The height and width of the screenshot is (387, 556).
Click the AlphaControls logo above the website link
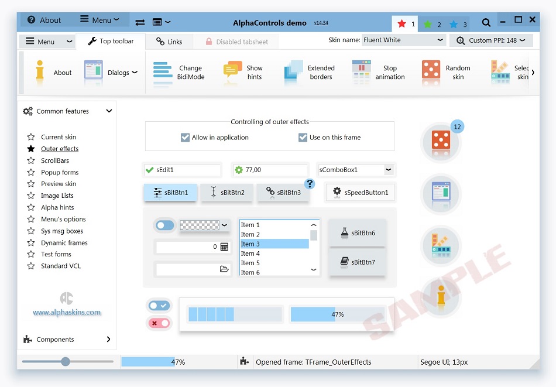[66, 298]
